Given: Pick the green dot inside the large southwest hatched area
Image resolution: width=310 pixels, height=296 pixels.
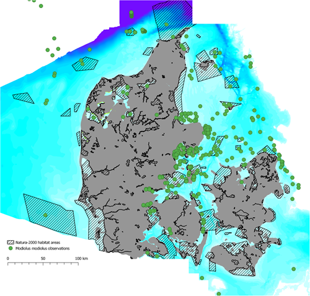Looking at the screenshot, I should pos(45,215).
